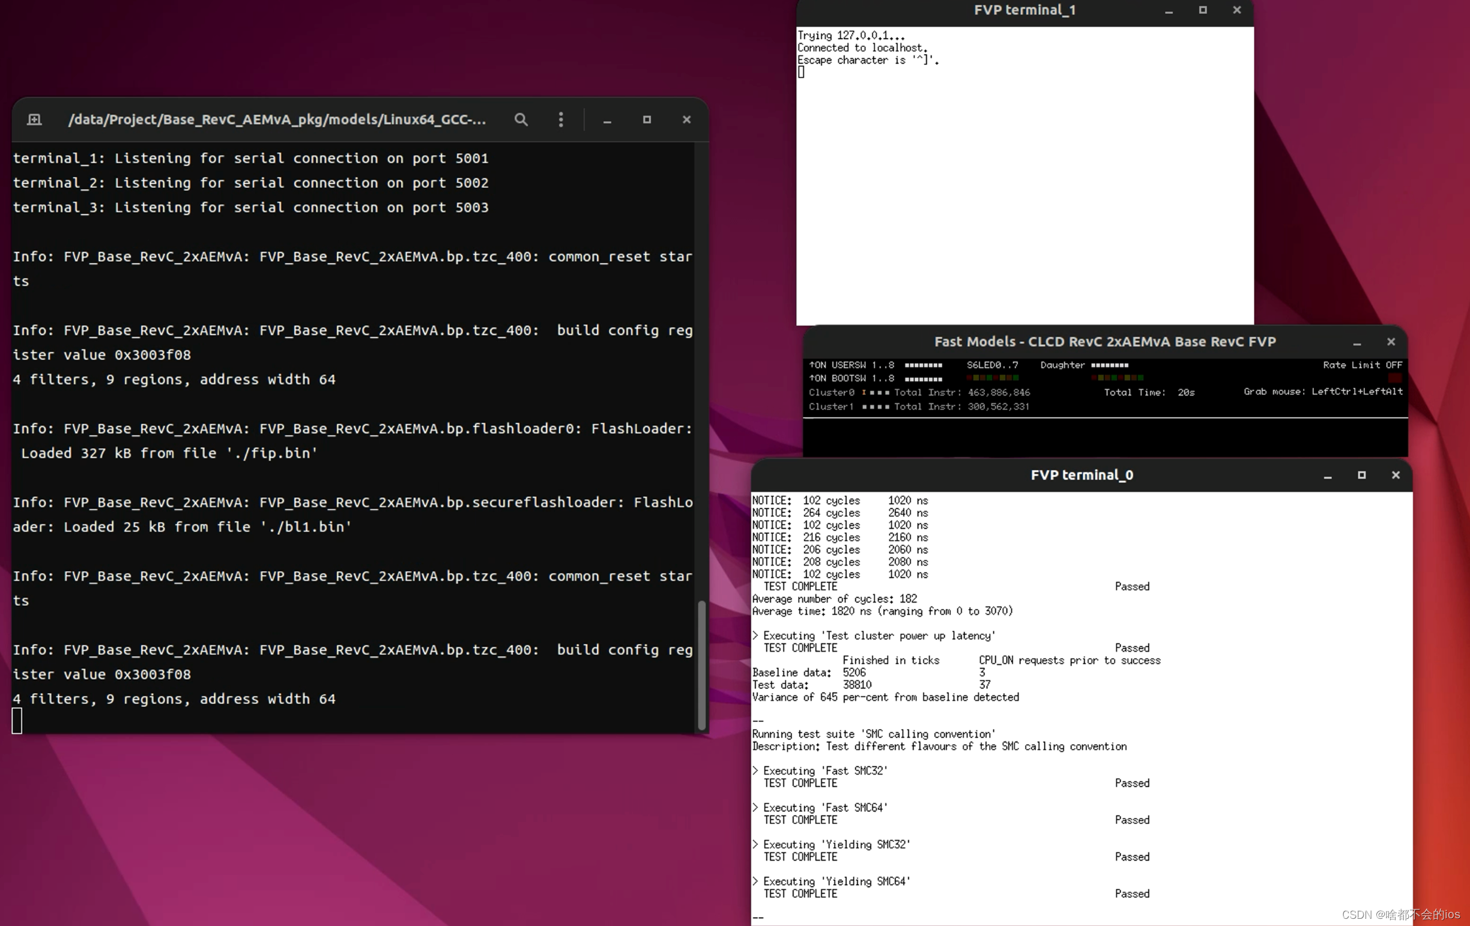This screenshot has height=926, width=1470.
Task: Click the scrollbar in the main terminal window
Action: (x=701, y=664)
